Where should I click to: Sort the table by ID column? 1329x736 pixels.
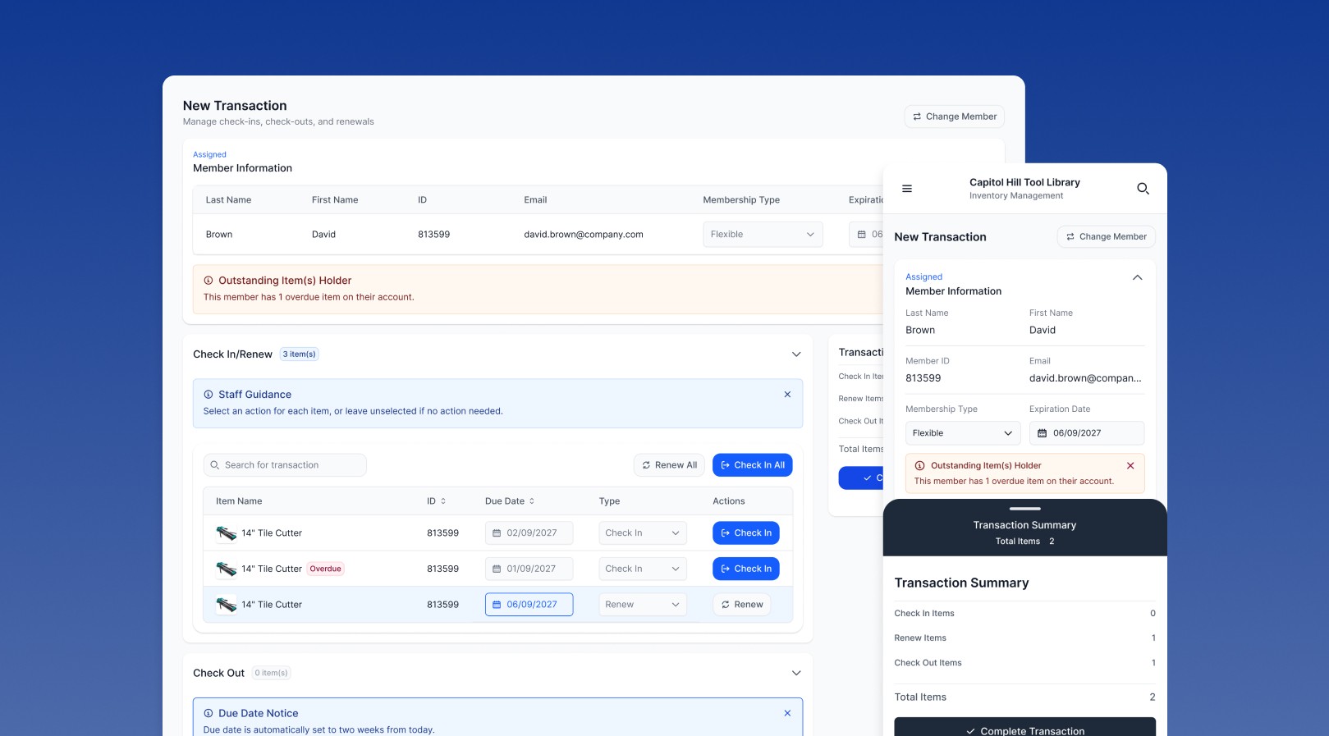coord(443,501)
